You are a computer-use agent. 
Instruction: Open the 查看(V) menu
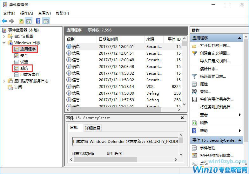click(44, 13)
